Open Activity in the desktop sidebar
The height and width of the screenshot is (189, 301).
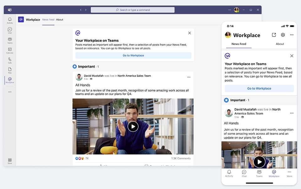pyautogui.click(x=10, y=20)
